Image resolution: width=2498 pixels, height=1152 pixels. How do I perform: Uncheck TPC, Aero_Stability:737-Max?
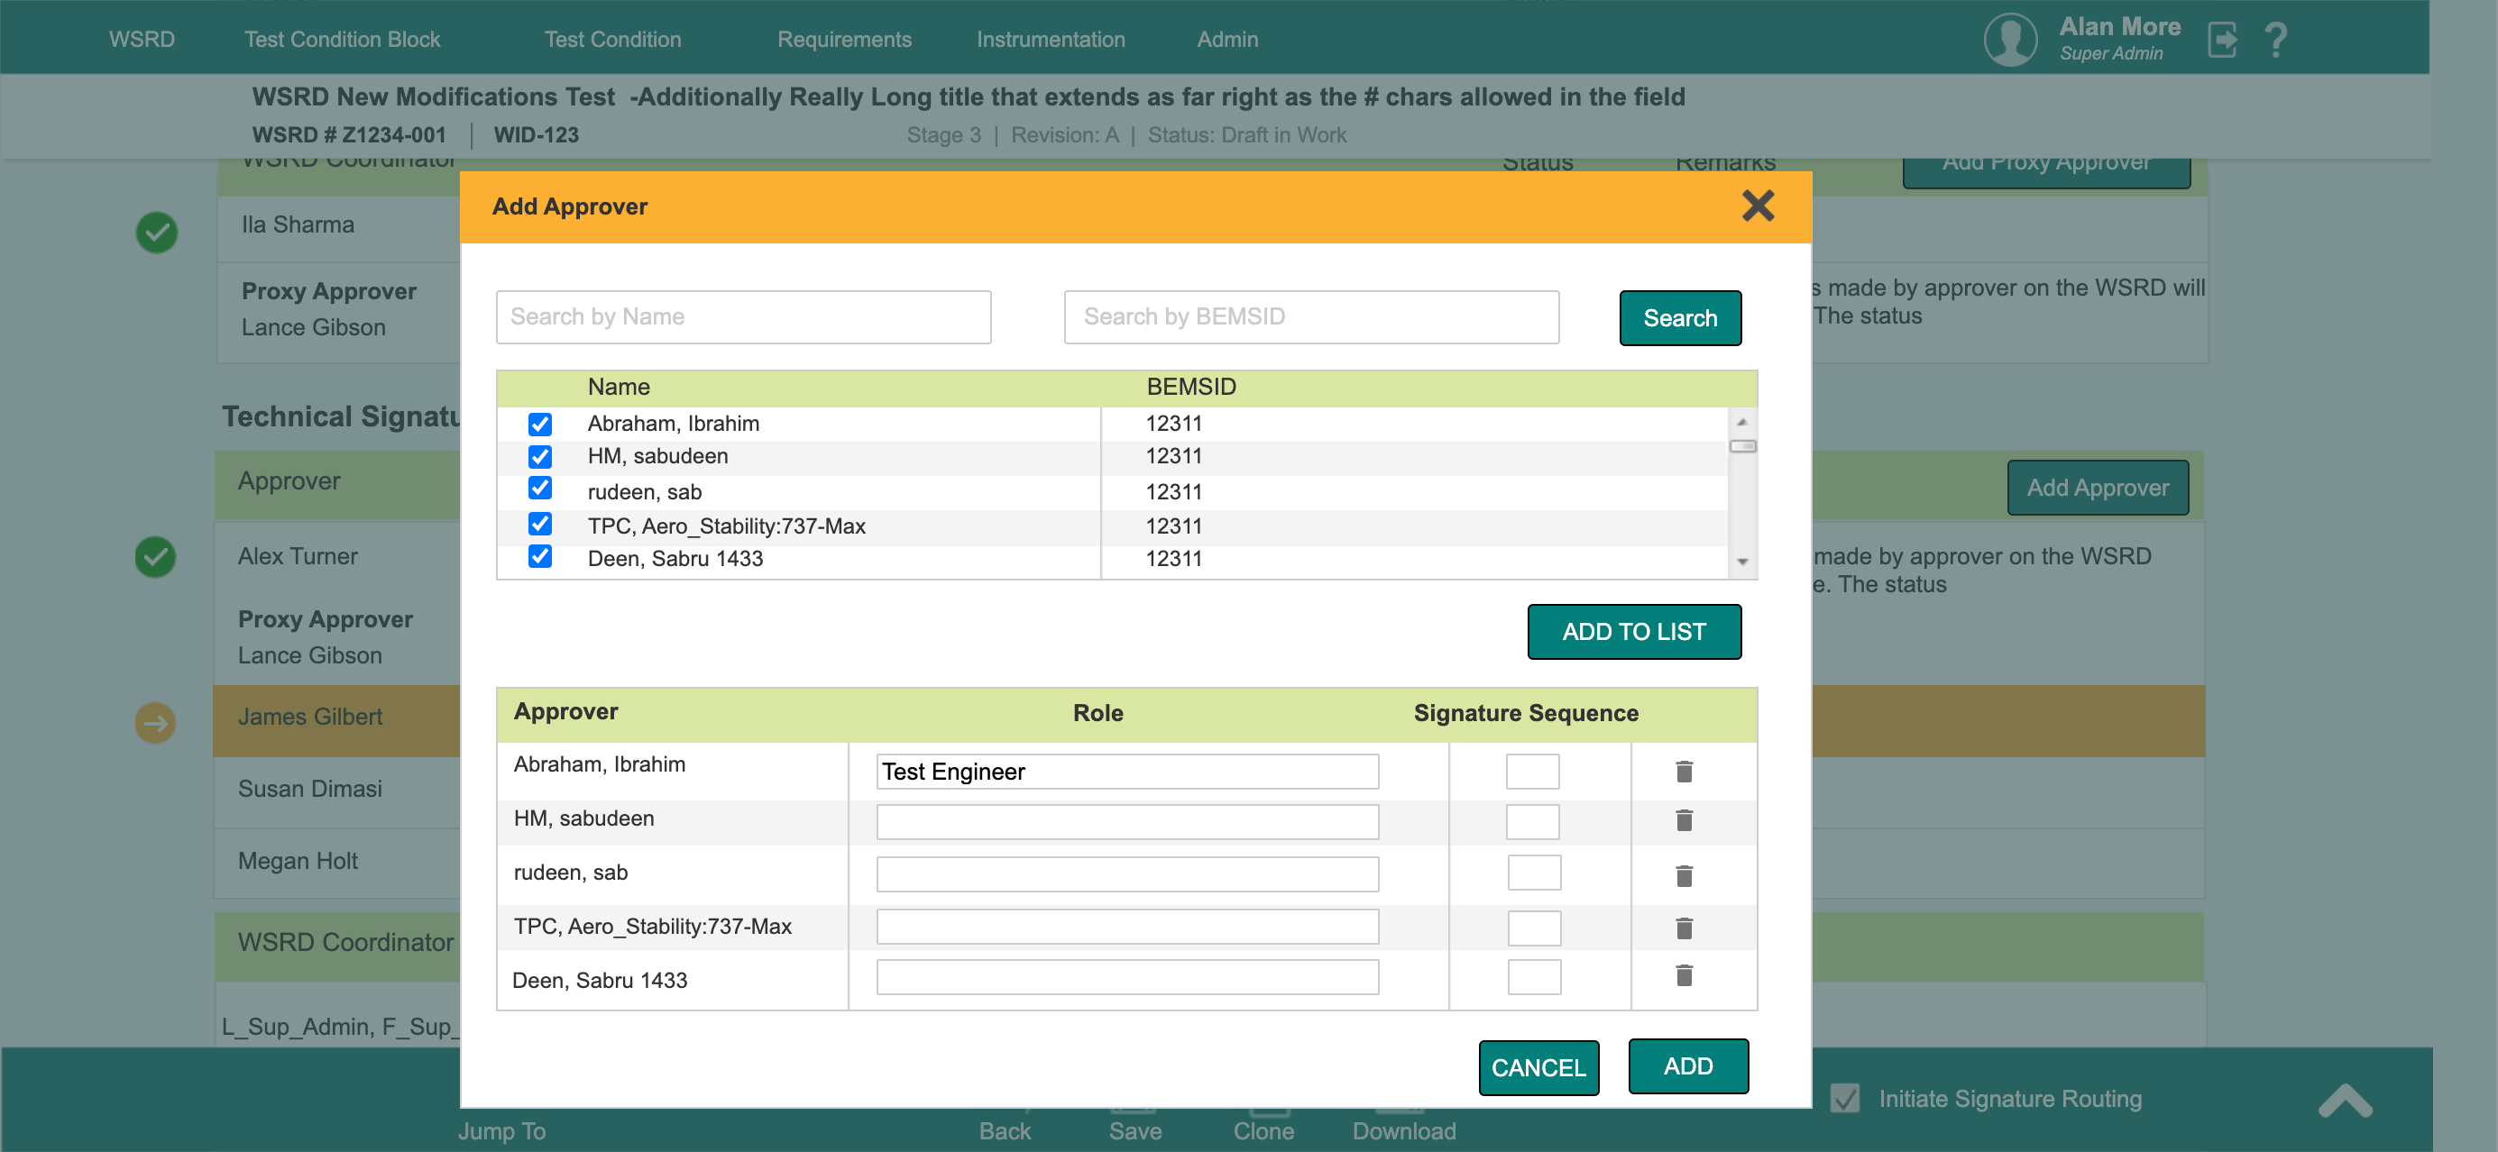540,525
